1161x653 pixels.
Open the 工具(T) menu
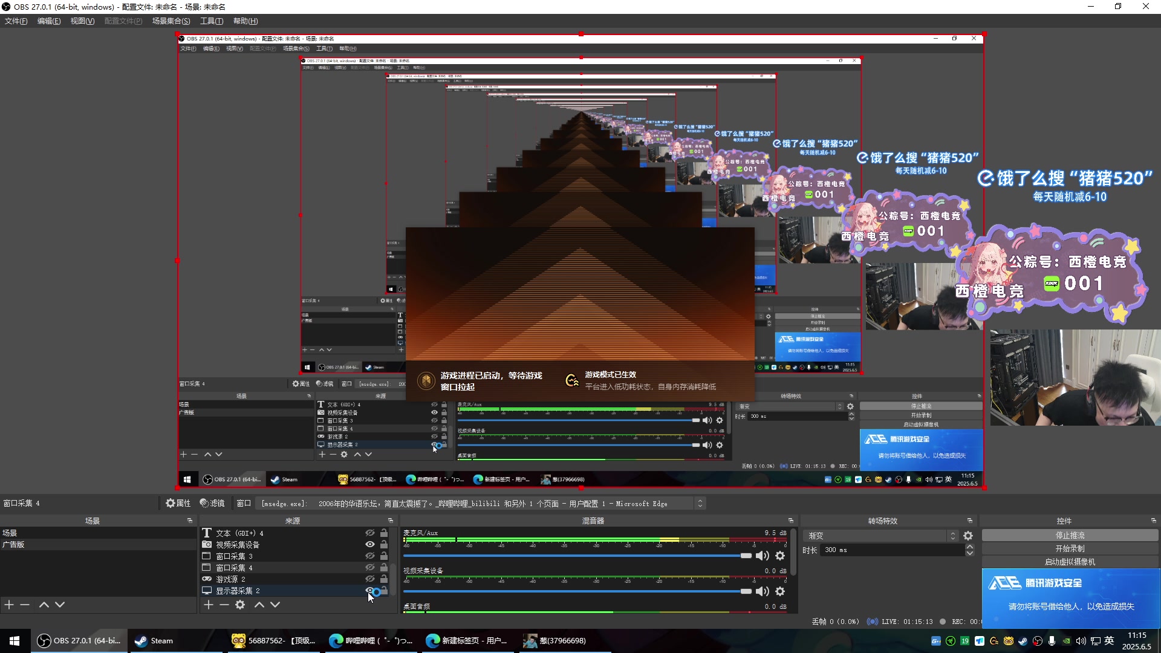(x=212, y=21)
